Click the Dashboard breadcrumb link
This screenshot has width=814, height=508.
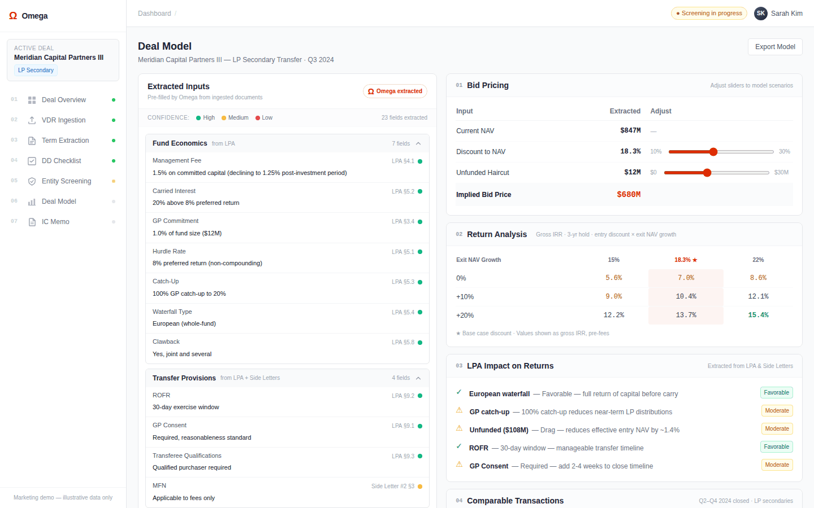(154, 14)
